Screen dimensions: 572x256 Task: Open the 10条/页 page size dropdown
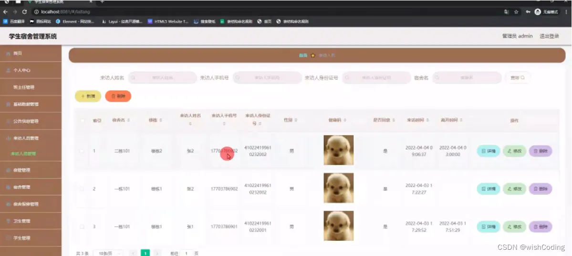[108, 253]
